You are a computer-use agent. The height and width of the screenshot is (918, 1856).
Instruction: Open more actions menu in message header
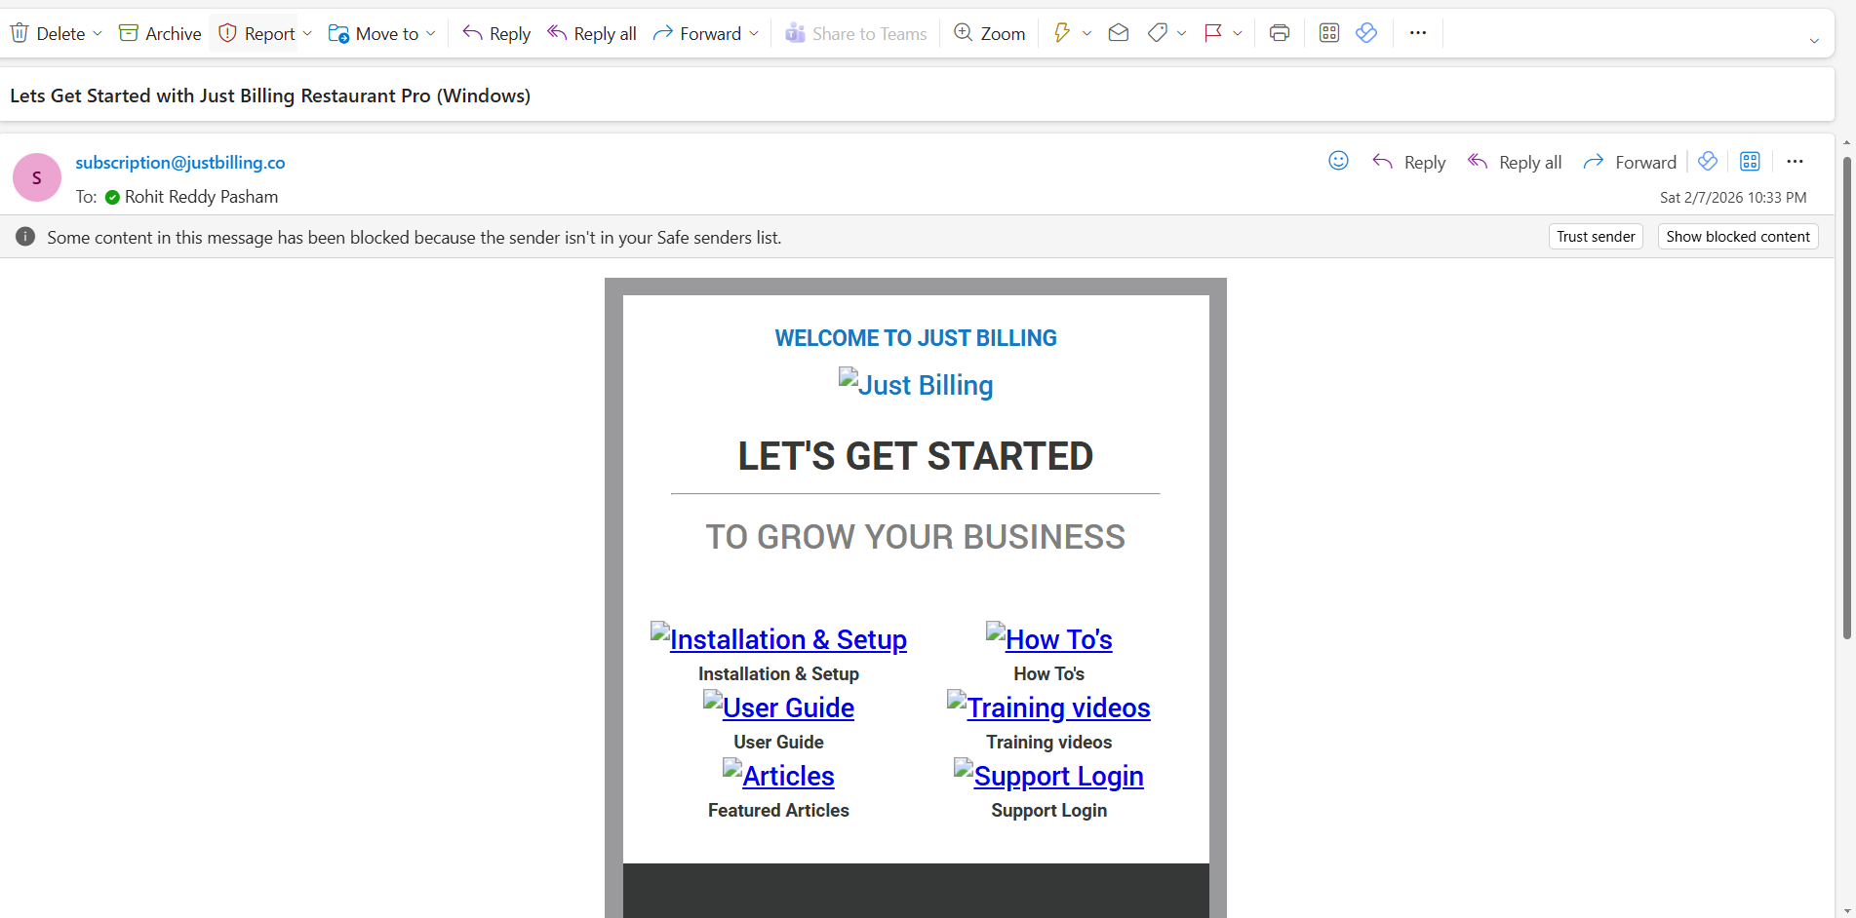(x=1795, y=162)
